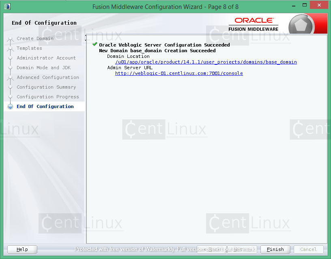The width and height of the screenshot is (331, 259).
Task: Close the Configuration Wizard window
Action: 319,5
